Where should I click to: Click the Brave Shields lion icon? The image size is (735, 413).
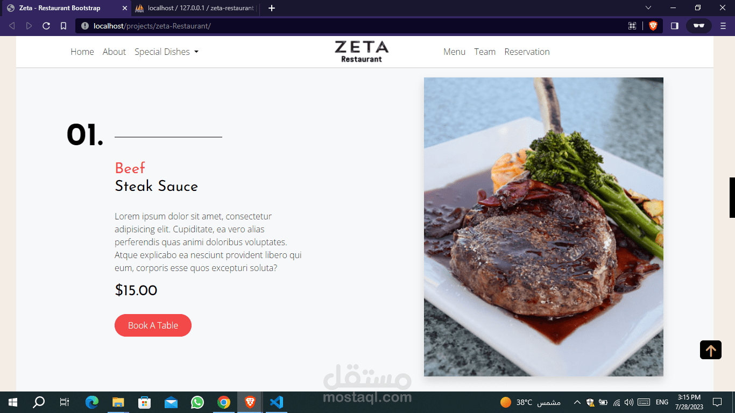pos(653,26)
